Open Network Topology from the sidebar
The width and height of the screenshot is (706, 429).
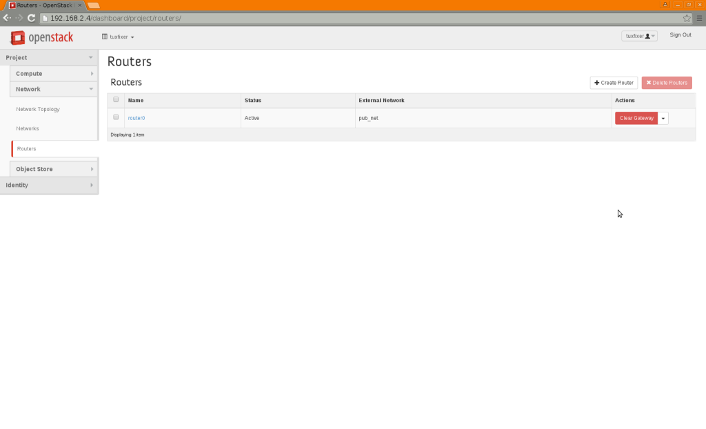[38, 109]
